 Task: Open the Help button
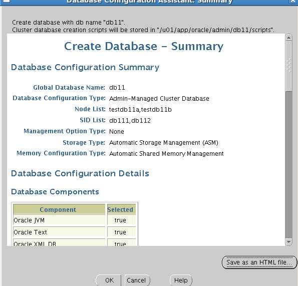(x=181, y=280)
